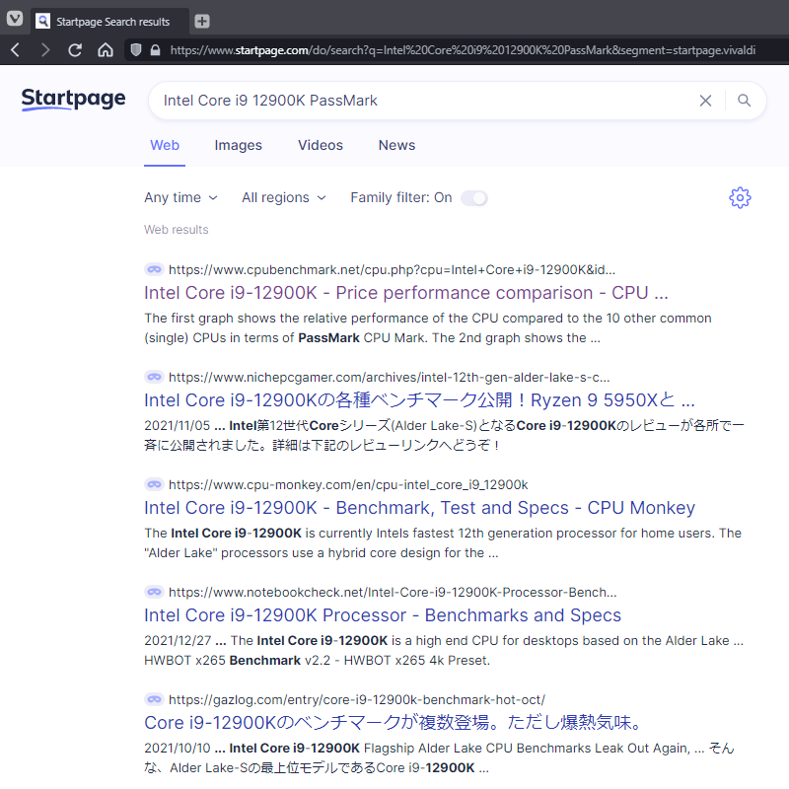The height and width of the screenshot is (789, 789).
Task: Open Anonymous View mask for the gazlog result
Action: (154, 699)
